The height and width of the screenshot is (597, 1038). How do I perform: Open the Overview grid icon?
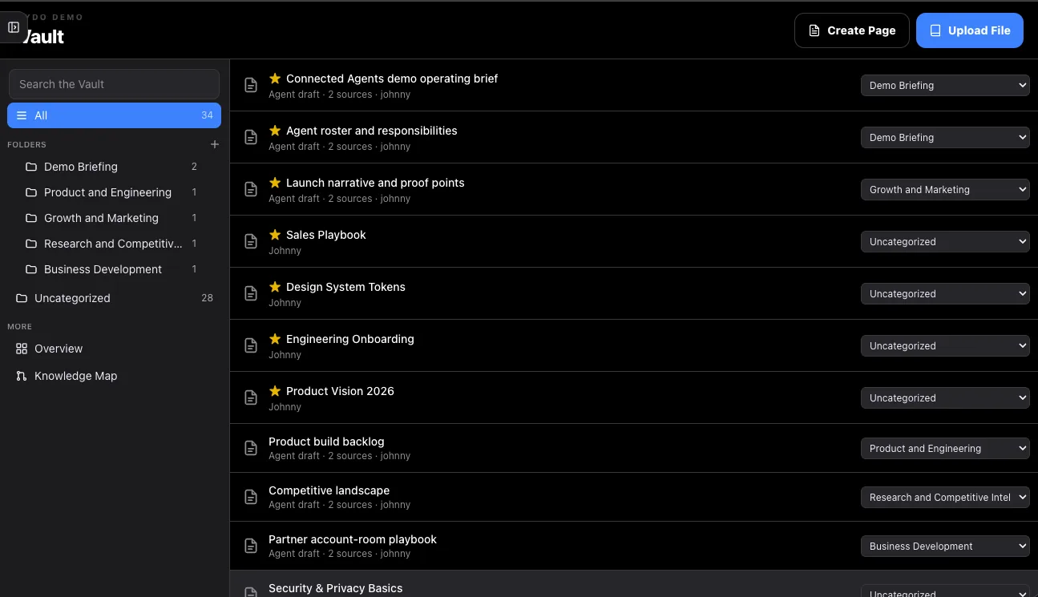pos(22,349)
